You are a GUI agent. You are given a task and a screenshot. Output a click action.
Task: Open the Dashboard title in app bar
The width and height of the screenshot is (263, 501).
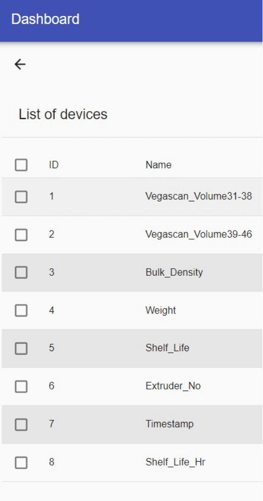45,19
